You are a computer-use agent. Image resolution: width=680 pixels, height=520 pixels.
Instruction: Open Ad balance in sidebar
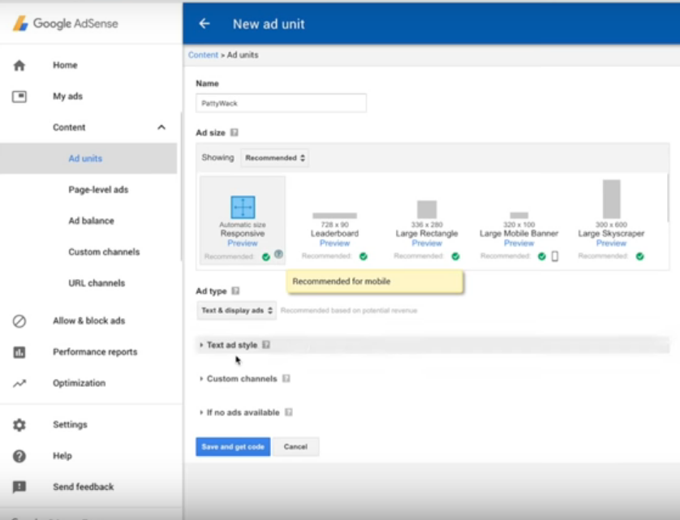click(x=91, y=221)
